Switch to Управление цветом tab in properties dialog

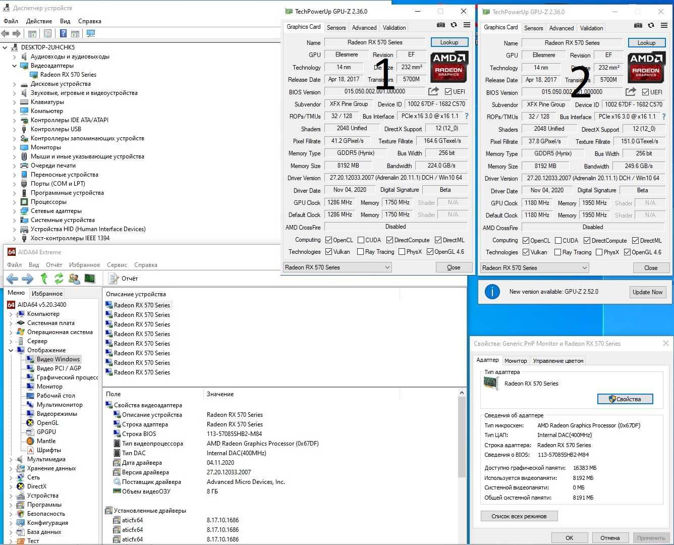tap(558, 361)
